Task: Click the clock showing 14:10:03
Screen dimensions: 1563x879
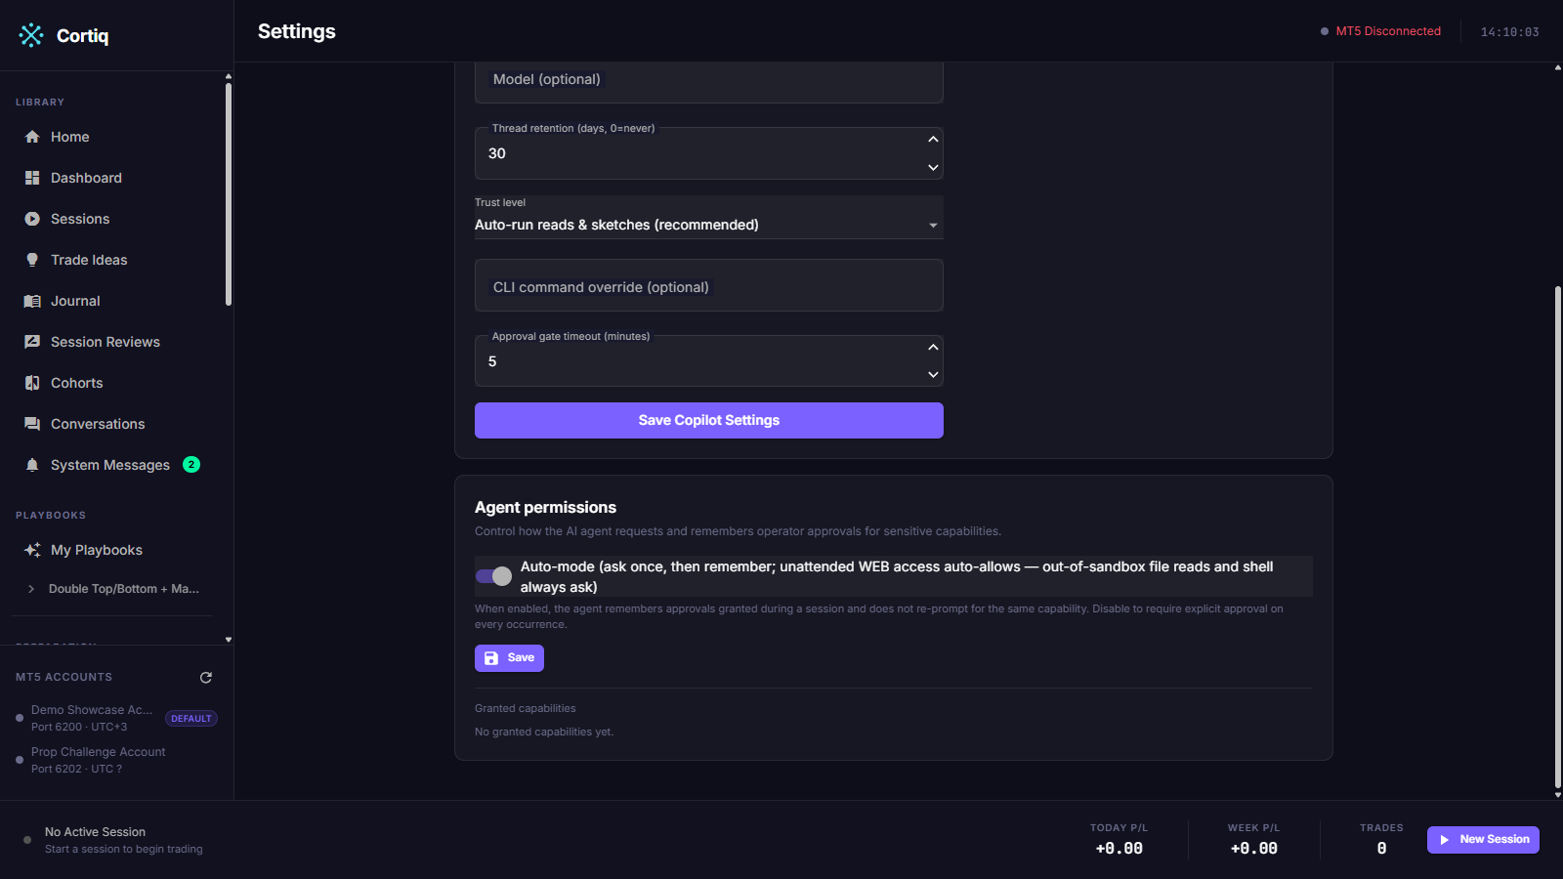Action: (x=1509, y=32)
